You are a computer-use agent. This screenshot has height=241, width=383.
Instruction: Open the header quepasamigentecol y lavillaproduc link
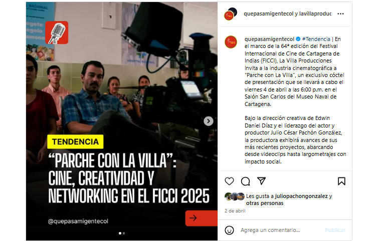(287, 14)
